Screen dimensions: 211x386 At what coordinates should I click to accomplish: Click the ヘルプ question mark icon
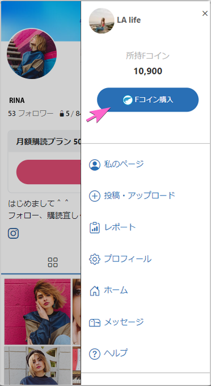point(95,354)
